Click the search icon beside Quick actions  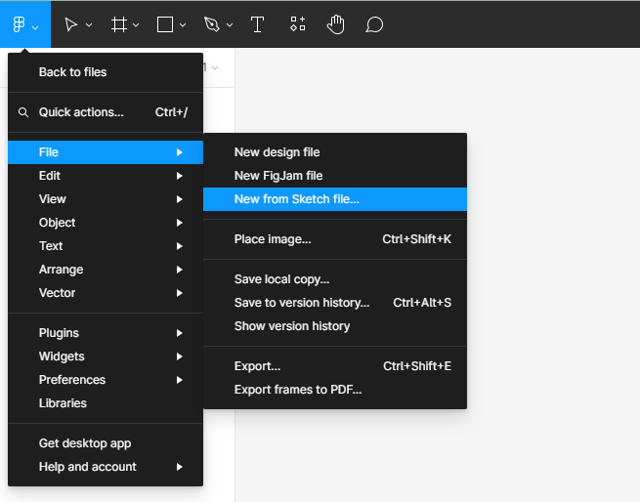23,112
